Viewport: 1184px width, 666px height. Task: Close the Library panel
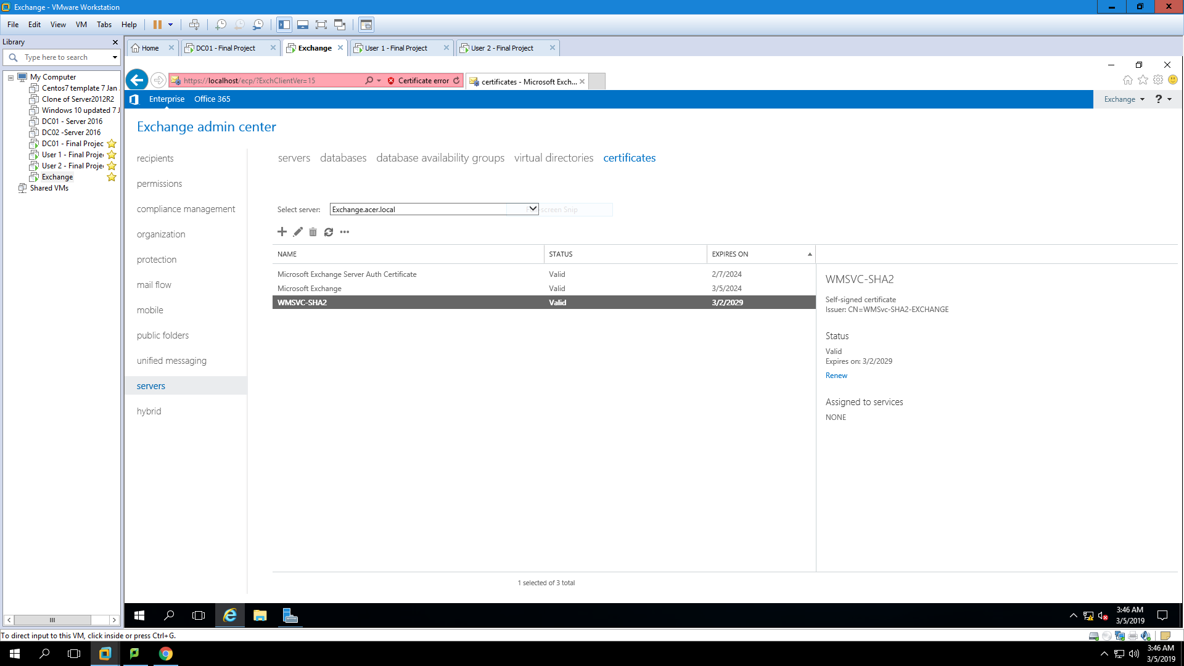coord(115,42)
